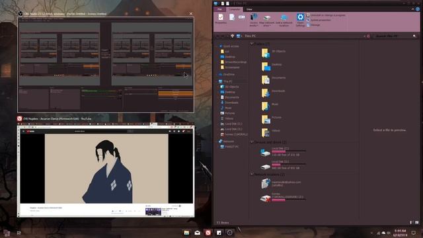Select Downloads folder icon in content
Image resolution: width=423 pixels, height=238 pixels.
point(266,93)
